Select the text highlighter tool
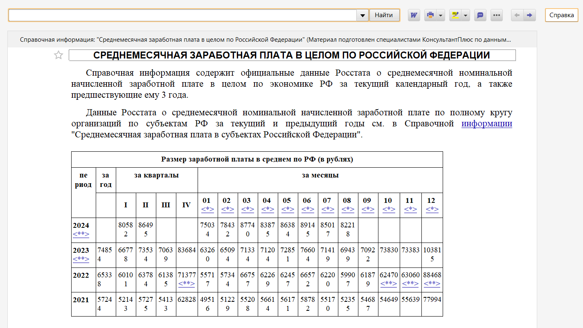Screen dimensions: 583x328 coord(455,15)
